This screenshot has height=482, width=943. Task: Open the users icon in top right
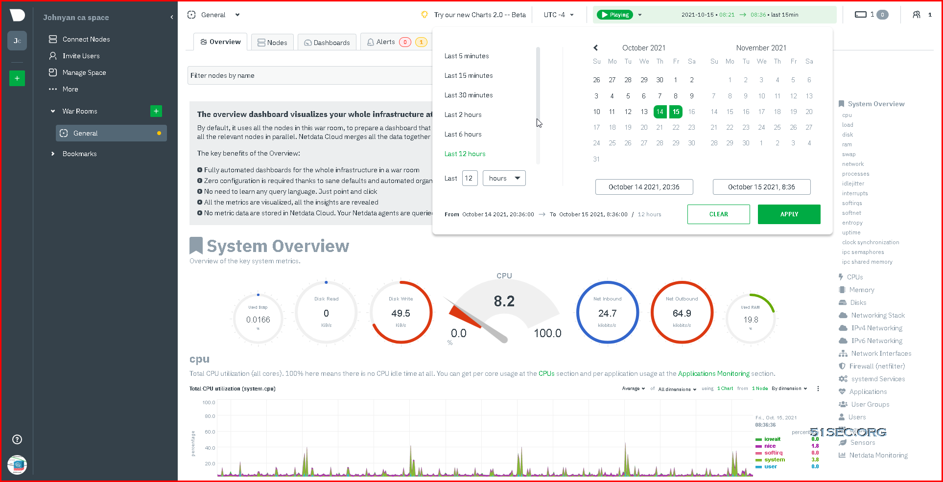tap(917, 15)
